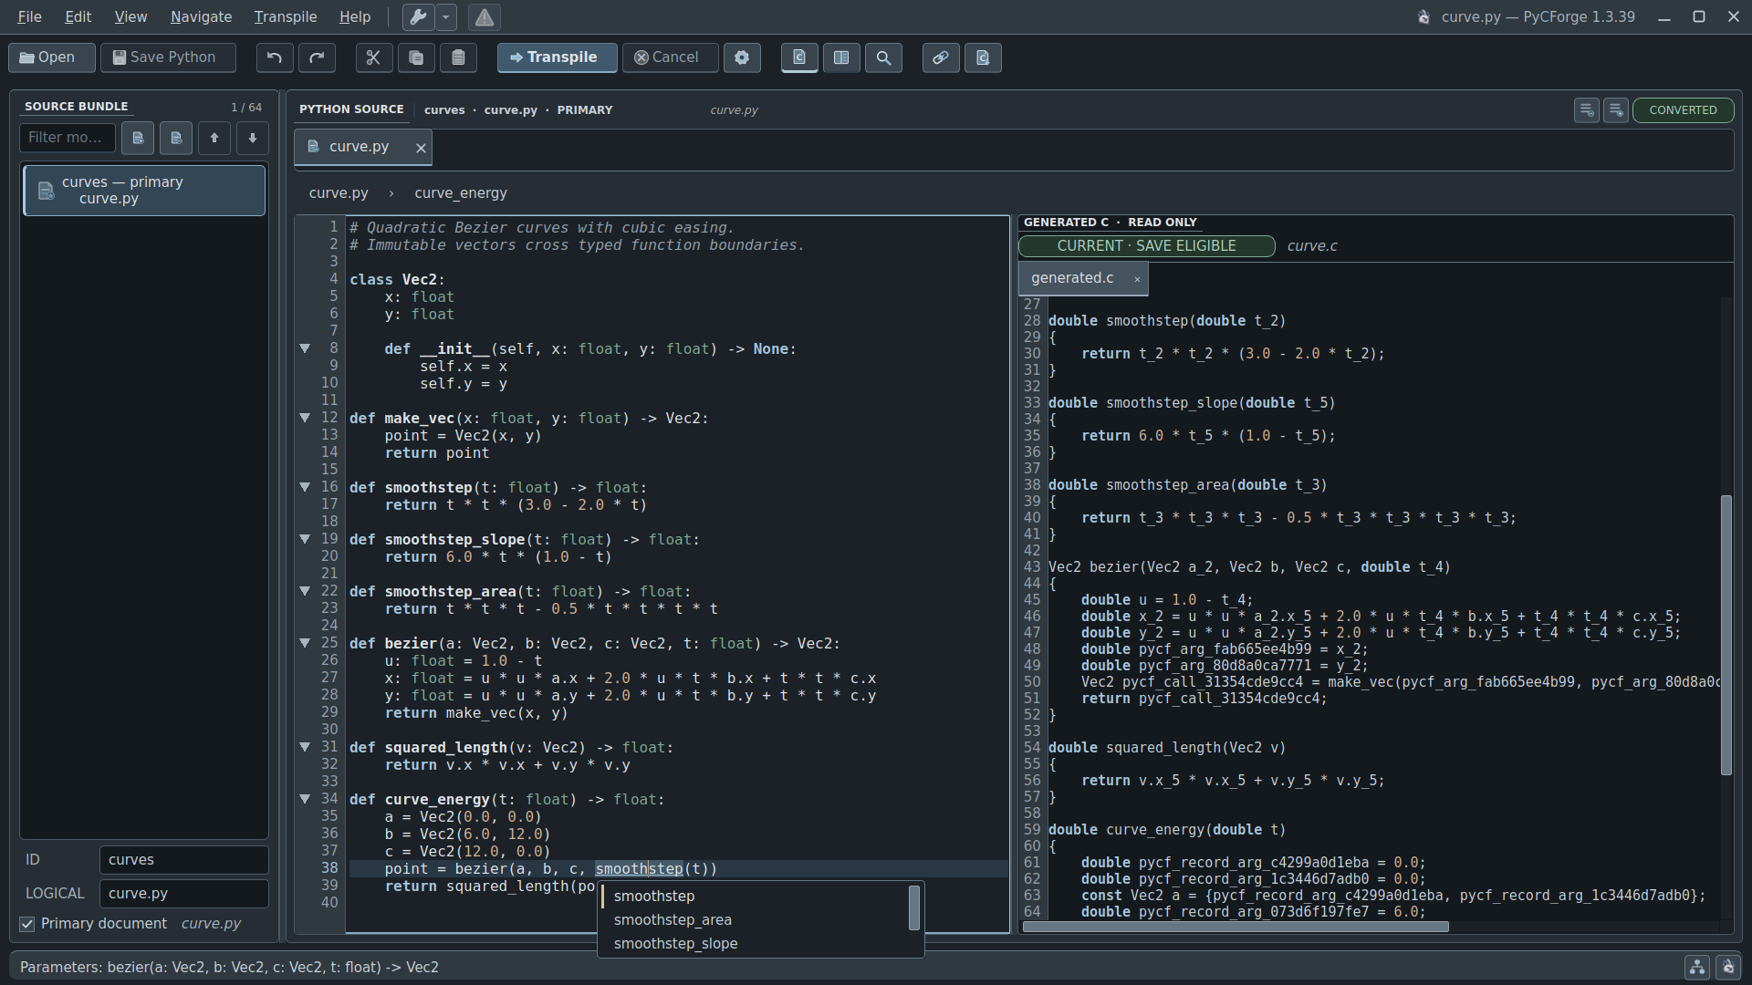Click remove document icon in Source Bundle

click(x=176, y=138)
